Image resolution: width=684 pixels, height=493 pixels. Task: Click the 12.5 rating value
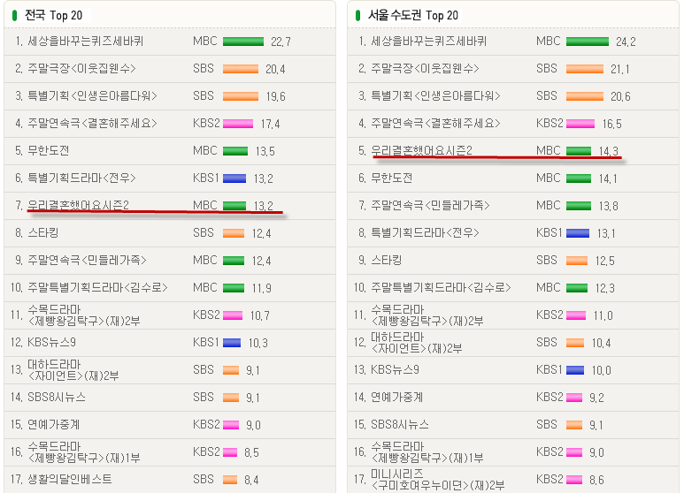pos(605,262)
